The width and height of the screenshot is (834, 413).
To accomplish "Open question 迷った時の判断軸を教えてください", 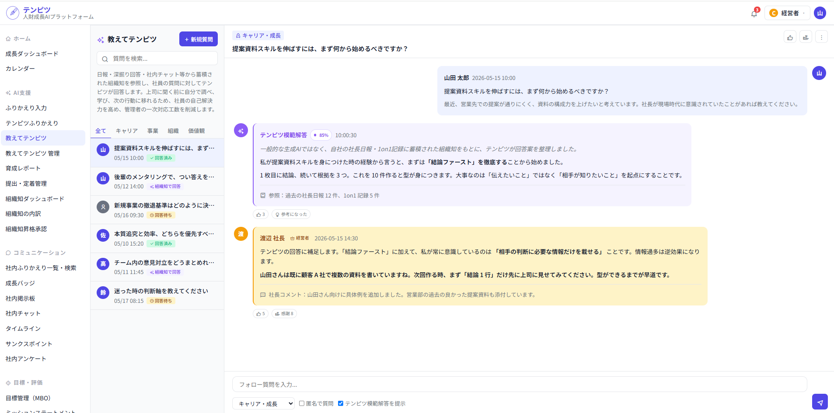I will [157, 295].
